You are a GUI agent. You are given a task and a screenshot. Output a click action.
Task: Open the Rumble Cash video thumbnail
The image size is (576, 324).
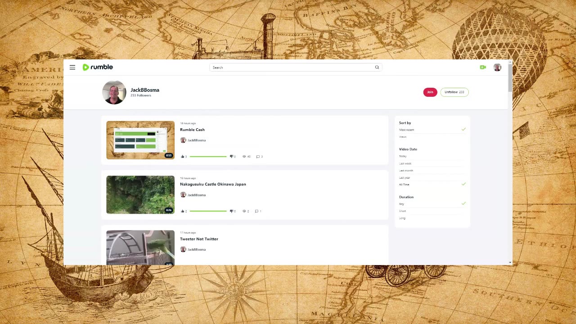pos(140,140)
